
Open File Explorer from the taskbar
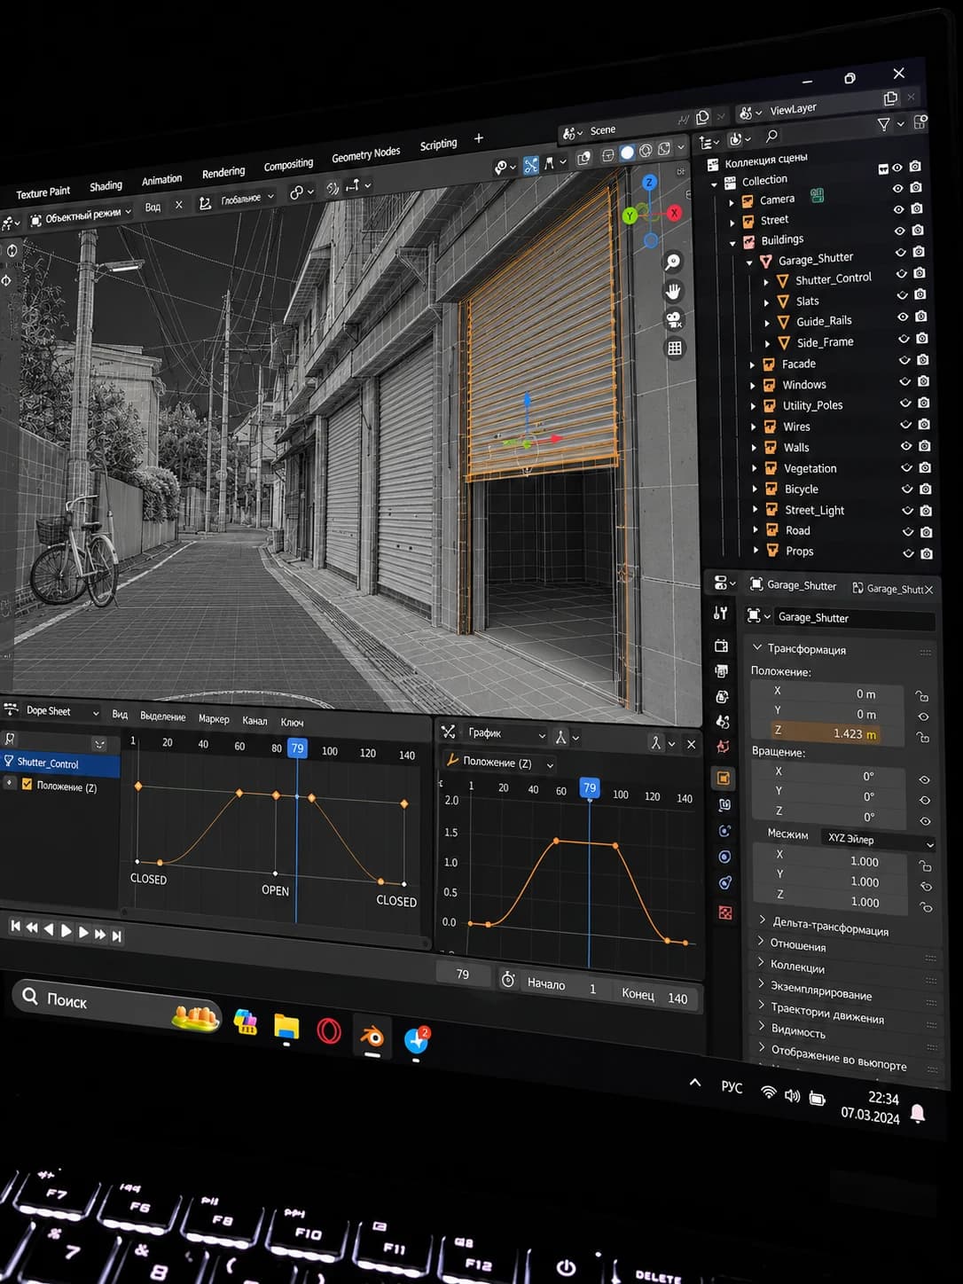(286, 1027)
